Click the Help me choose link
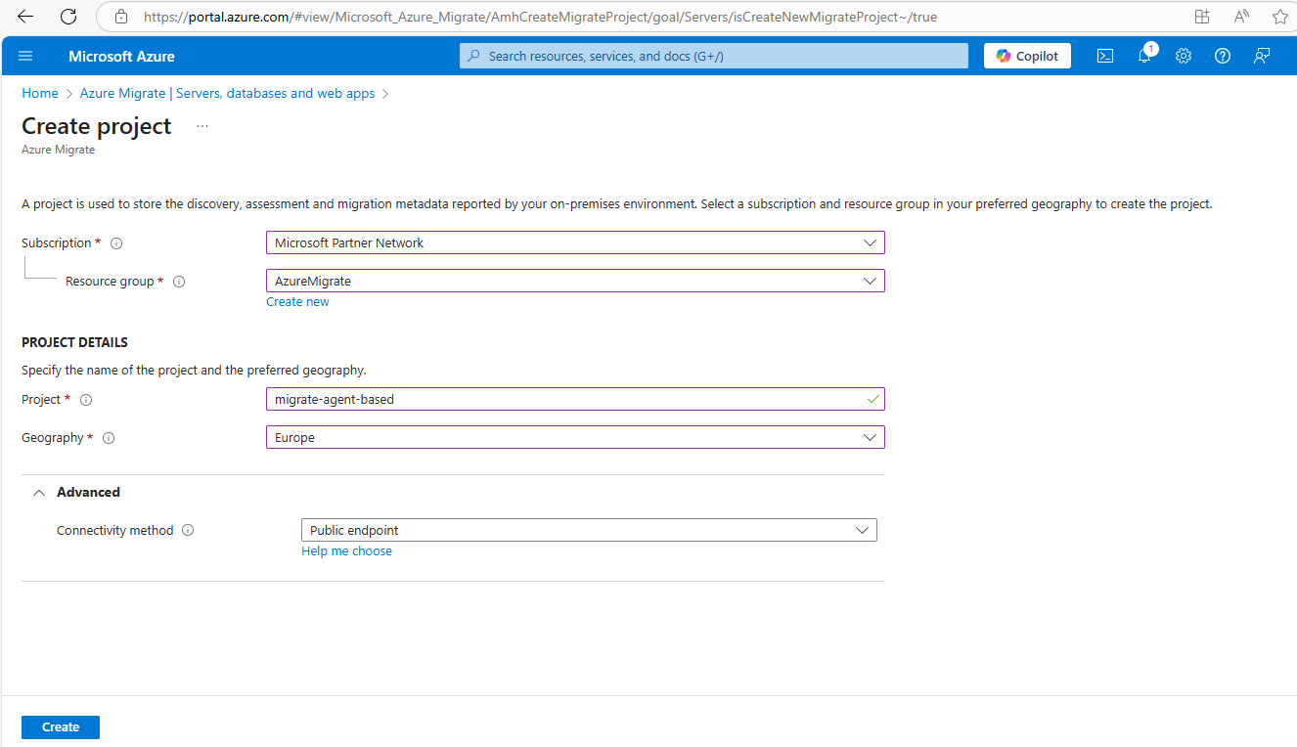Screen dimensions: 1297x747 coord(346,551)
